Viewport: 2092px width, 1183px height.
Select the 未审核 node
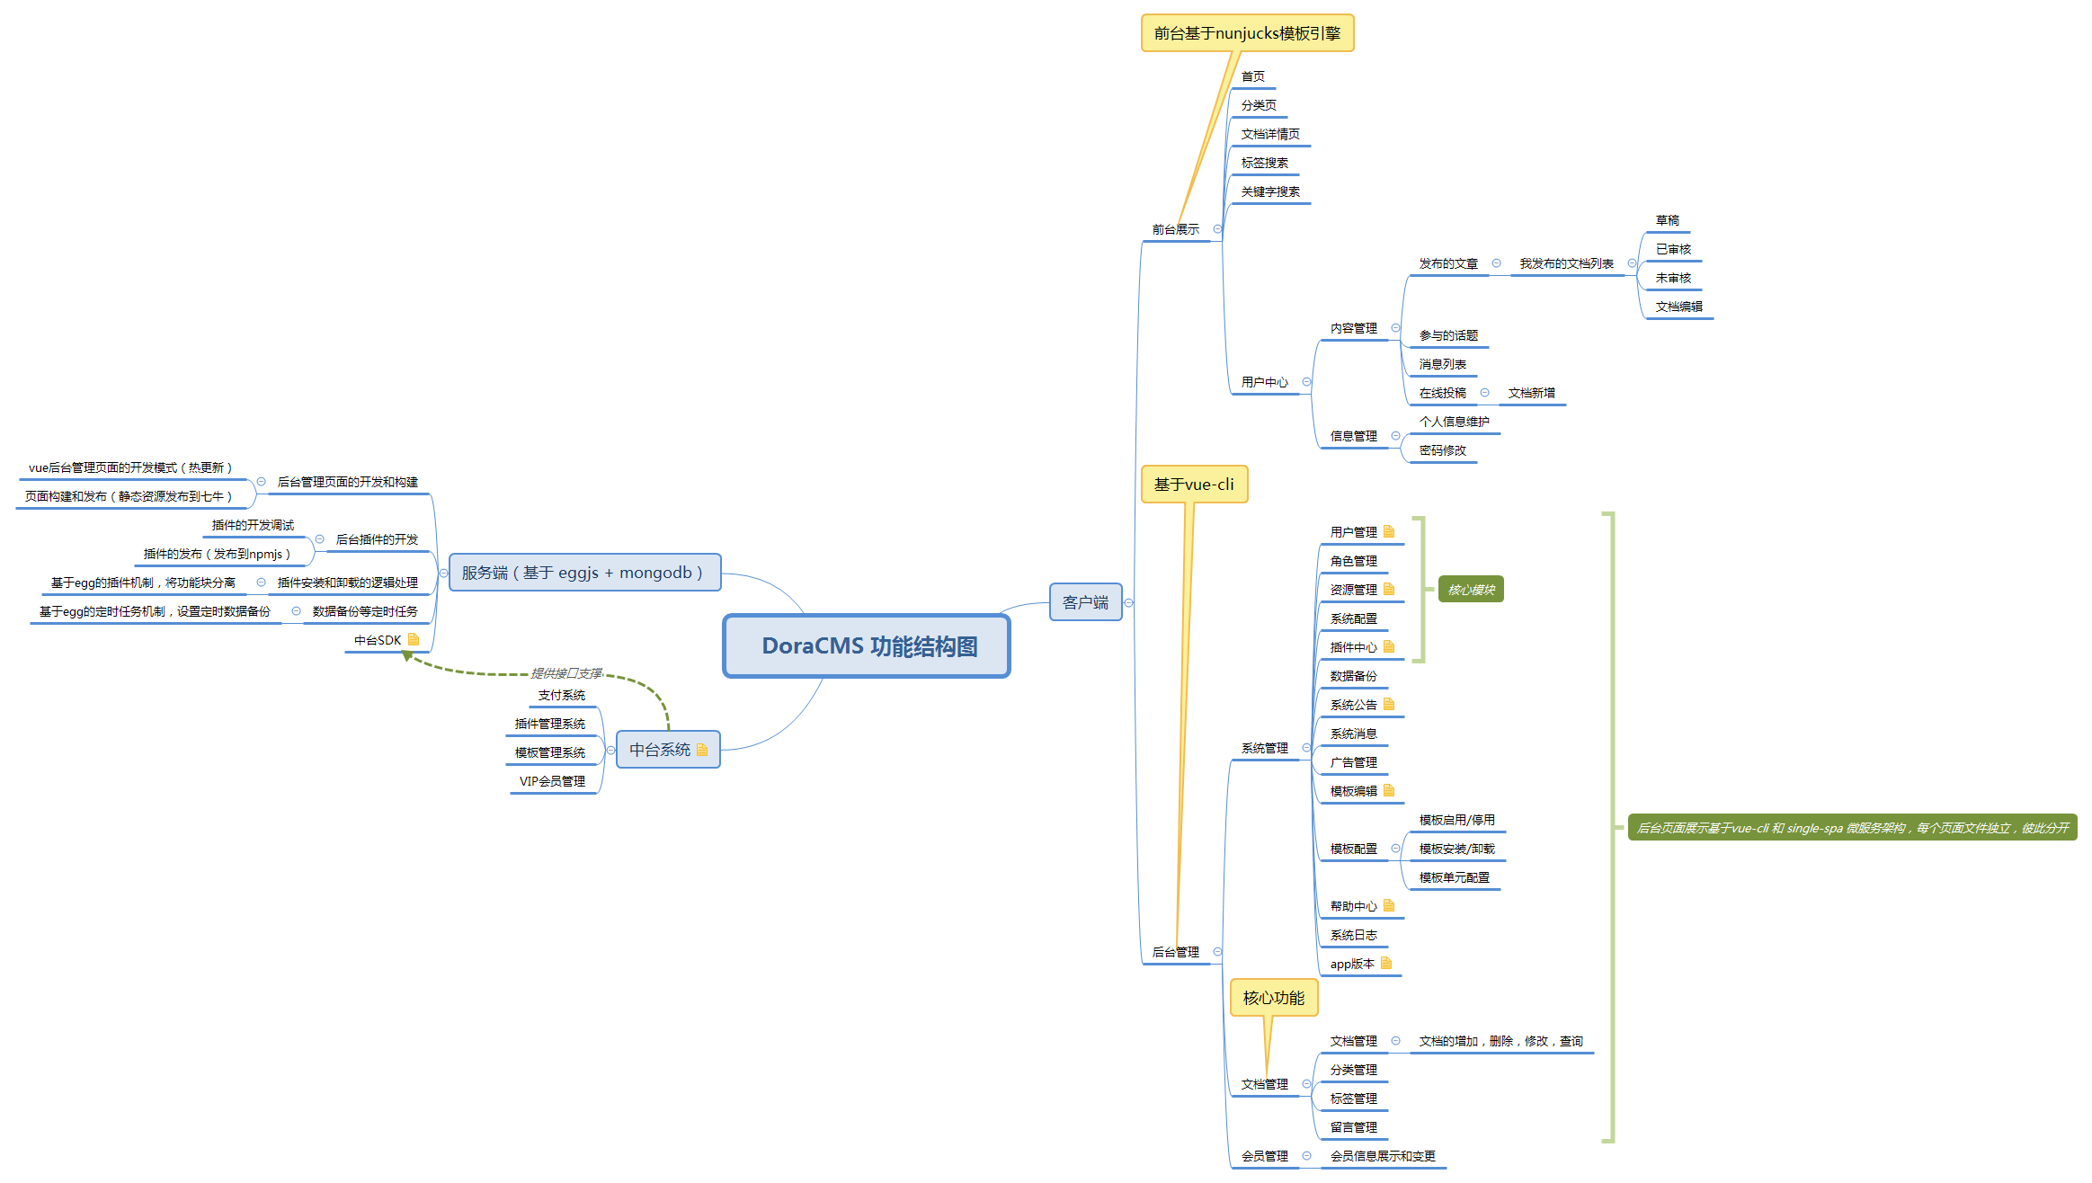1673,278
